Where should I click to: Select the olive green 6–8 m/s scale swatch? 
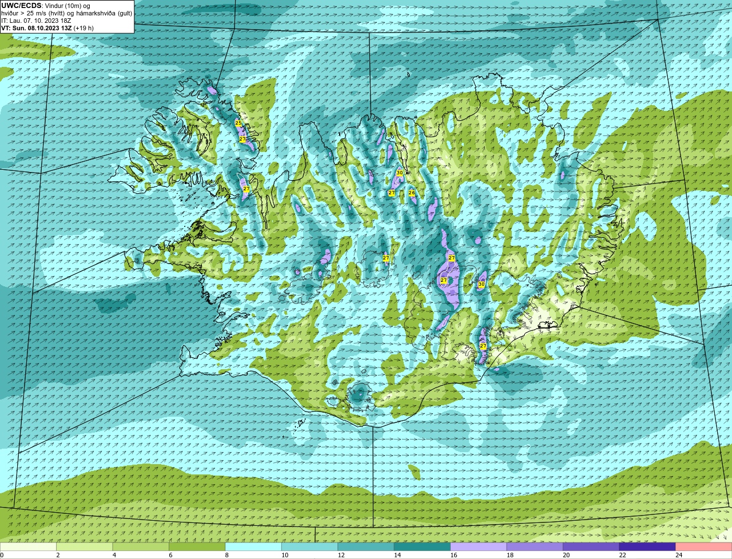pos(197,546)
